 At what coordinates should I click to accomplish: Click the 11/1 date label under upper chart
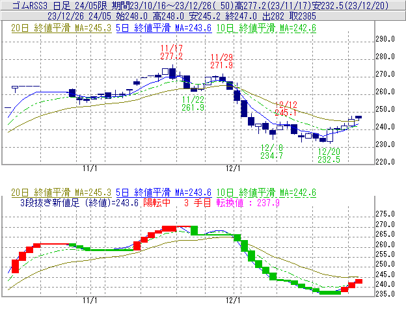click(x=90, y=168)
